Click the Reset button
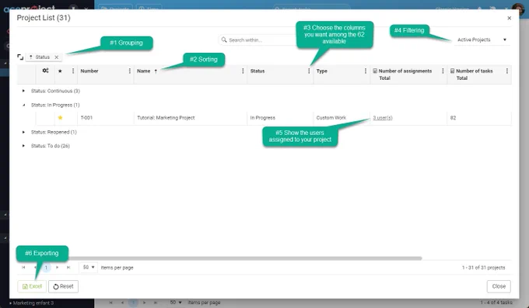This screenshot has width=529, height=308. (x=64, y=286)
